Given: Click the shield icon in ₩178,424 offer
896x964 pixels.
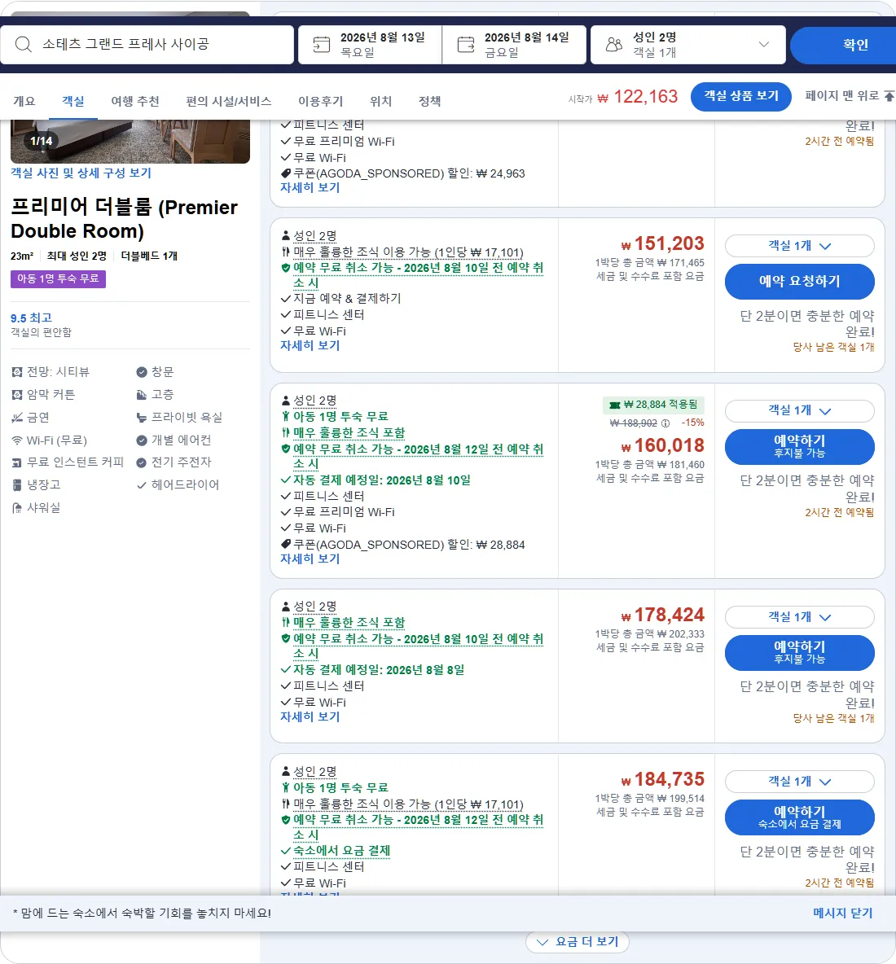Looking at the screenshot, I should coord(285,638).
